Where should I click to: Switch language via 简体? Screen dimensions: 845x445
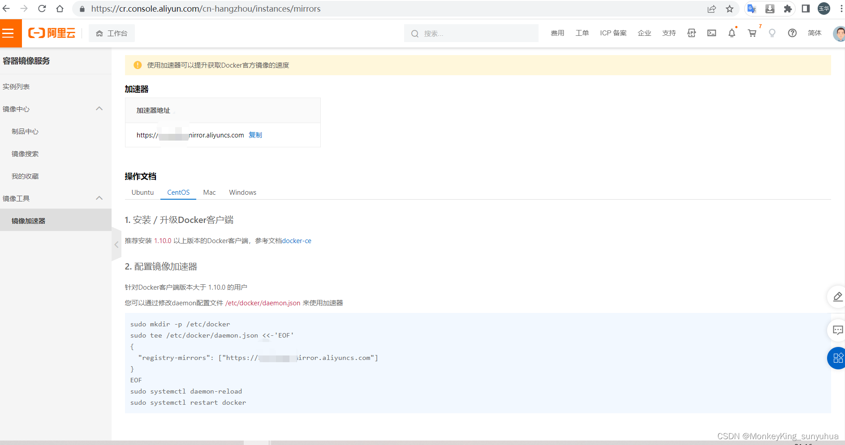(815, 33)
